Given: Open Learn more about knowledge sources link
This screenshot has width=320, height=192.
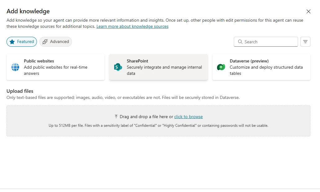Looking at the screenshot, I should click(132, 27).
